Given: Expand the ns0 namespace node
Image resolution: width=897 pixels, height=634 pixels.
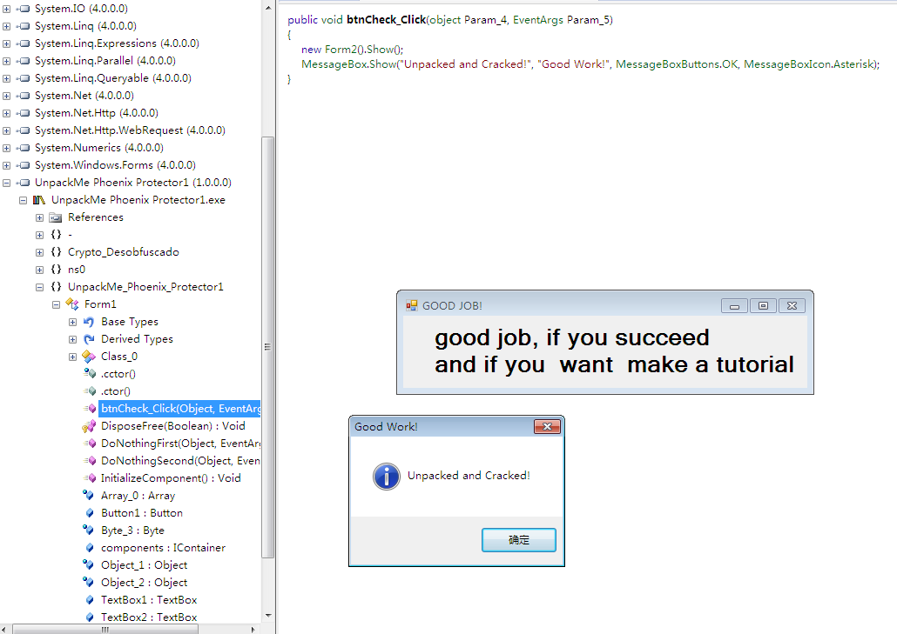Looking at the screenshot, I should (40, 270).
